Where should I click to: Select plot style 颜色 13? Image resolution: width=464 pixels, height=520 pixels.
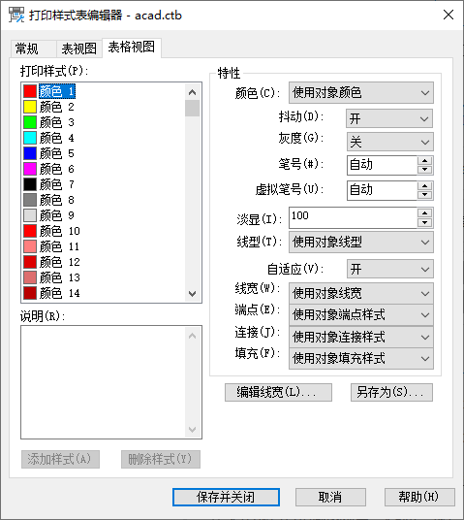pyautogui.click(x=60, y=277)
